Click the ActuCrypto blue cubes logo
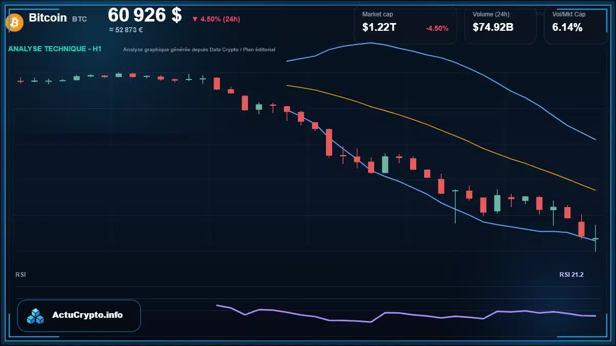The width and height of the screenshot is (616, 346). coord(36,316)
